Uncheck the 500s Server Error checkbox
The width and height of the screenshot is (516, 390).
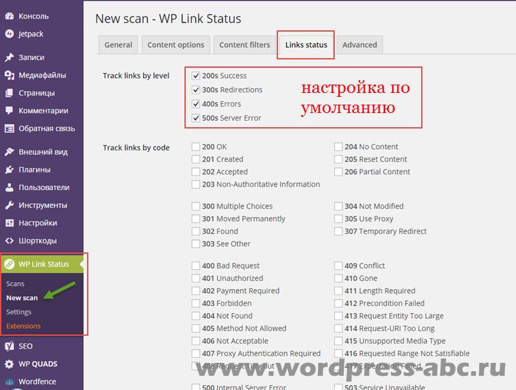(x=196, y=118)
